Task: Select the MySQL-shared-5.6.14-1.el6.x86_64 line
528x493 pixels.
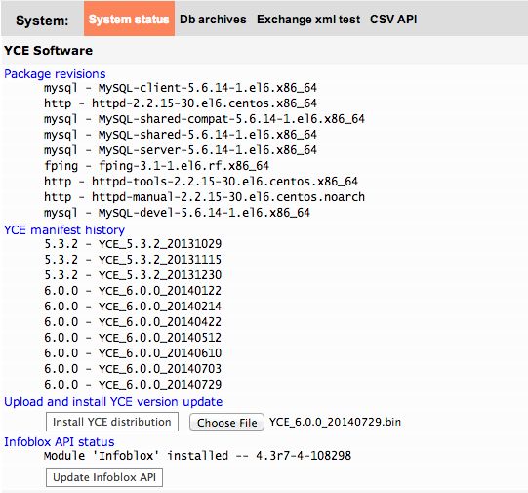Action: [x=181, y=135]
